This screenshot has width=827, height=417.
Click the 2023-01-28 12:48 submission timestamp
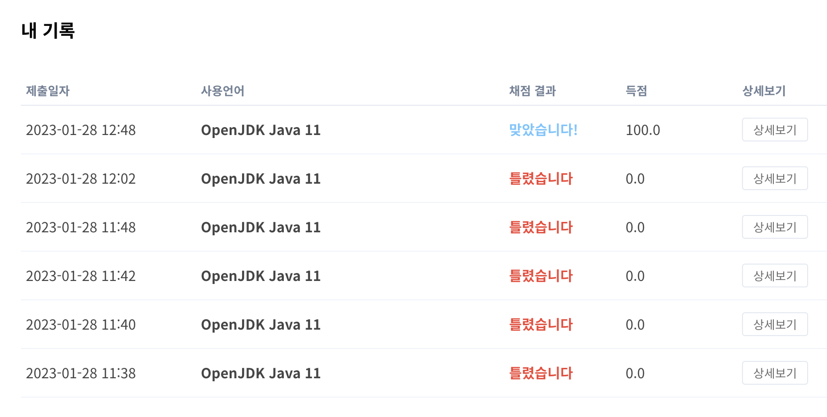click(x=81, y=130)
